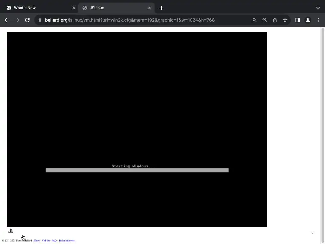Reload the JSLinux page
This screenshot has width=325, height=244.
27,20
